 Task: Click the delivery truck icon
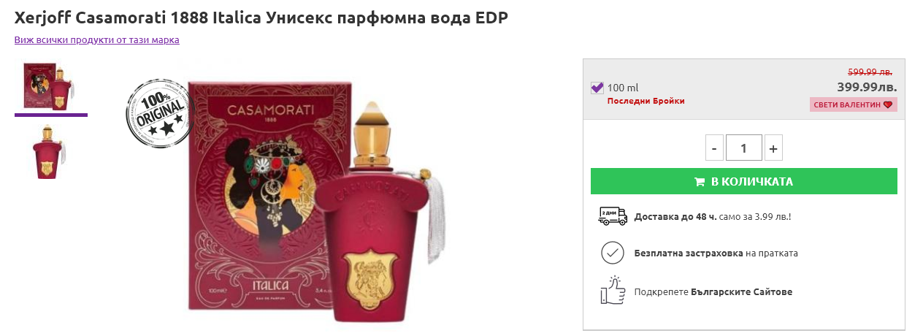point(612,215)
